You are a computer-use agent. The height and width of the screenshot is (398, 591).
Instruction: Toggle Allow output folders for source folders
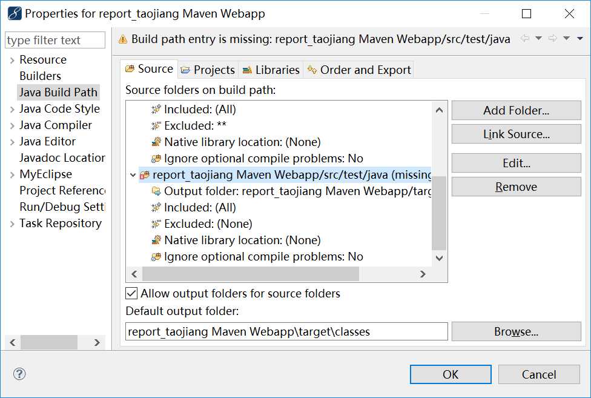[131, 294]
